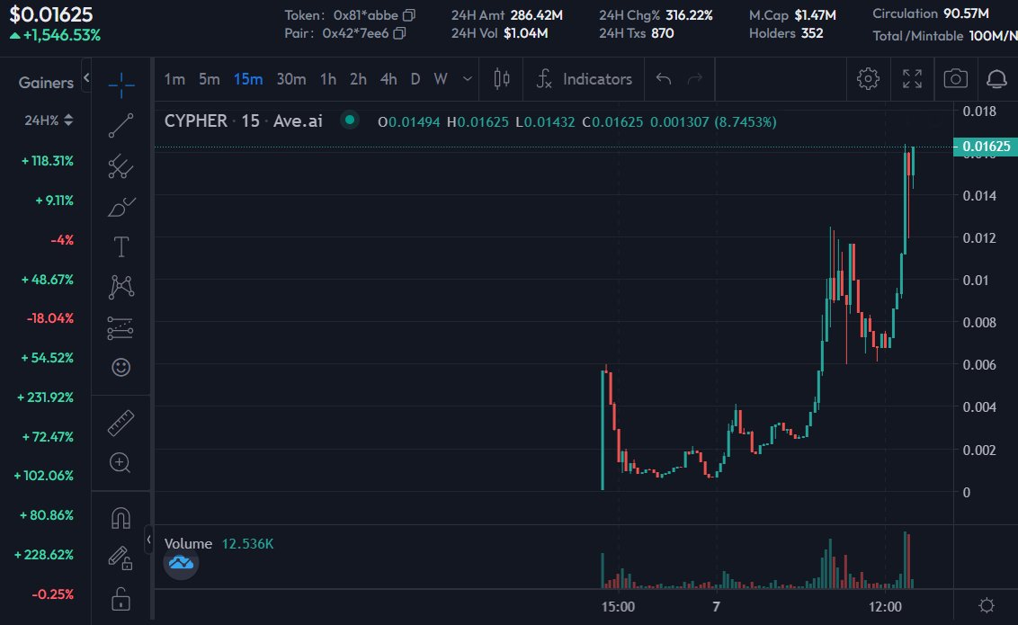Switch to daily D timeframe
The height and width of the screenshot is (625, 1018).
coord(415,79)
